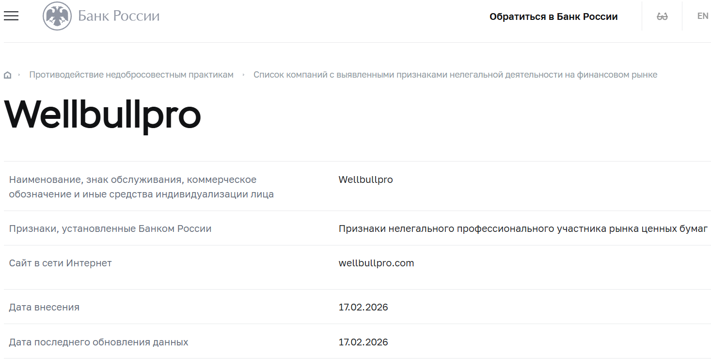This screenshot has height=359, width=711.
Task: Click "Обратиться в Банк России"
Action: click(554, 16)
